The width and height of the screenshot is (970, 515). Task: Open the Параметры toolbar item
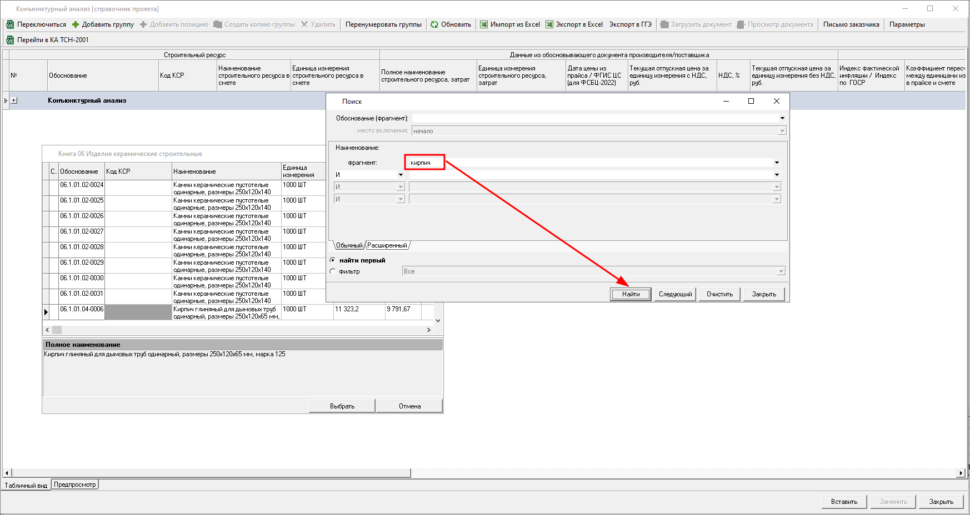[907, 24]
